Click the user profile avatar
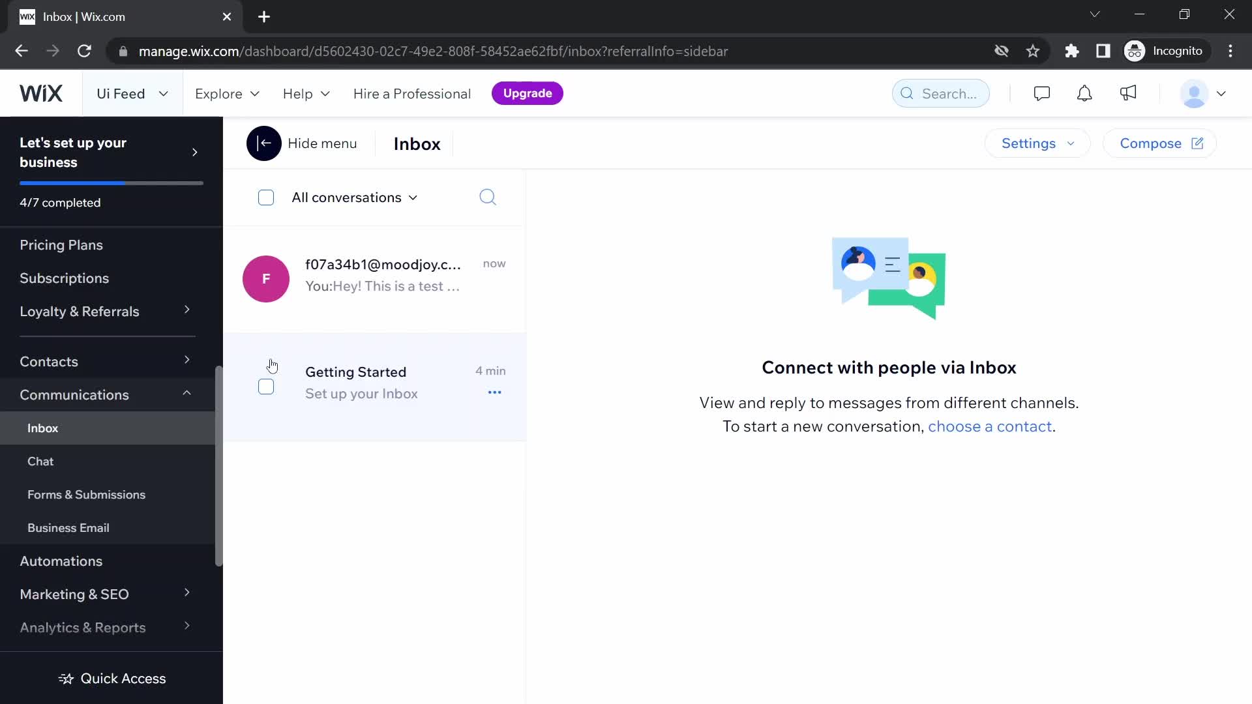 [1194, 93]
